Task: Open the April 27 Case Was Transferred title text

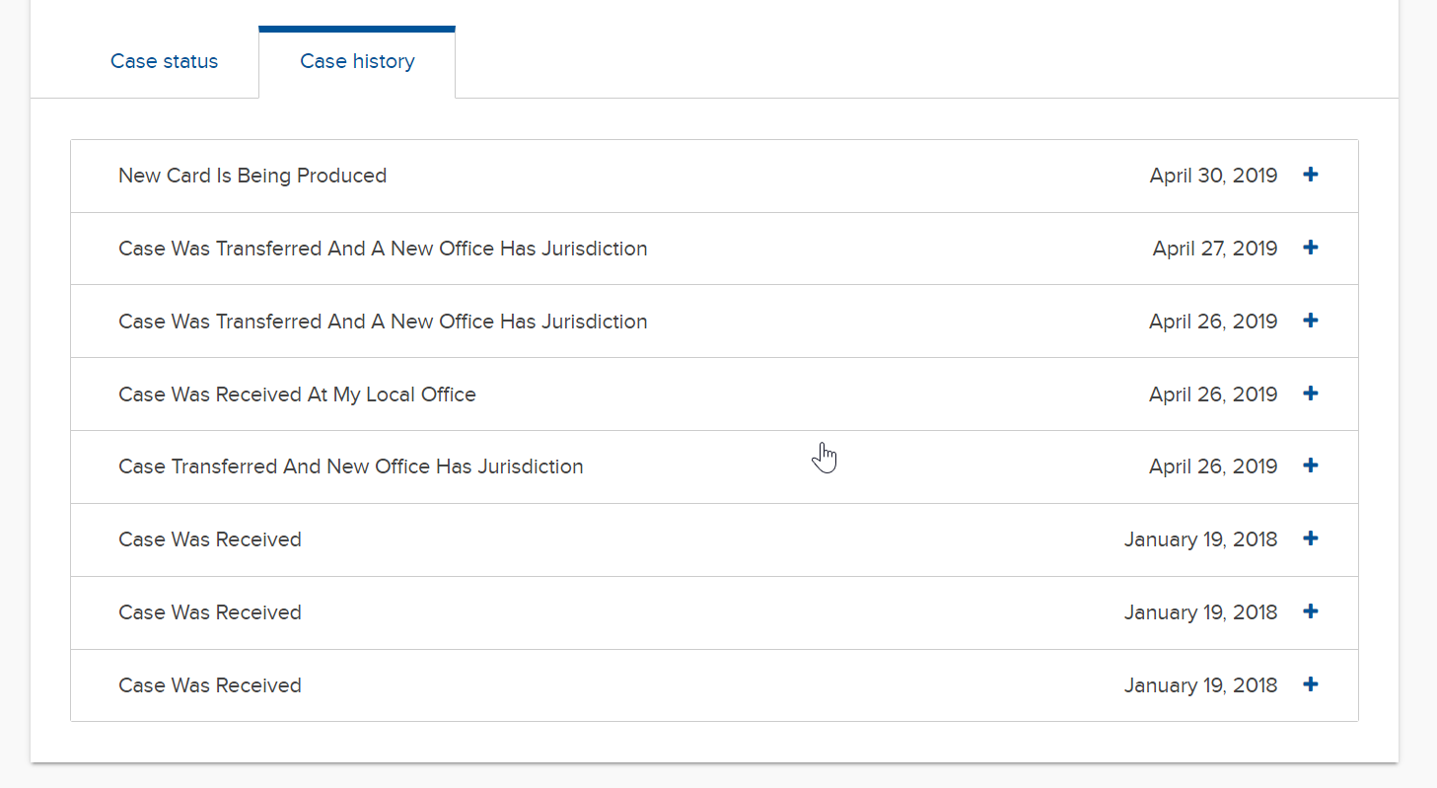Action: pos(383,249)
